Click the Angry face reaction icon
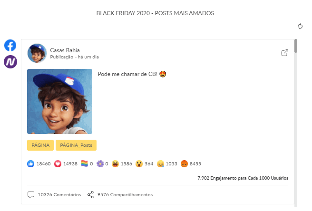 [184, 163]
